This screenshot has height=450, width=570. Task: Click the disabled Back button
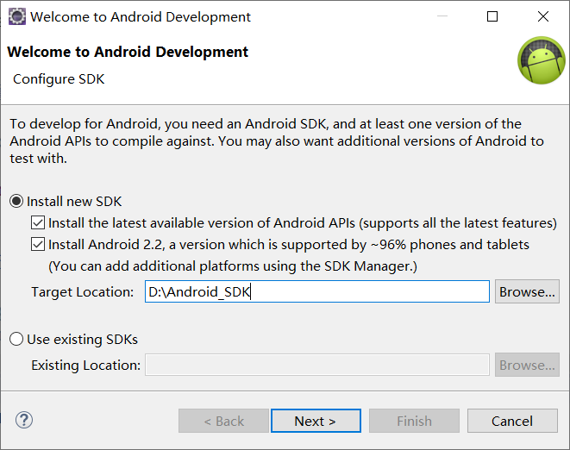pyautogui.click(x=223, y=421)
